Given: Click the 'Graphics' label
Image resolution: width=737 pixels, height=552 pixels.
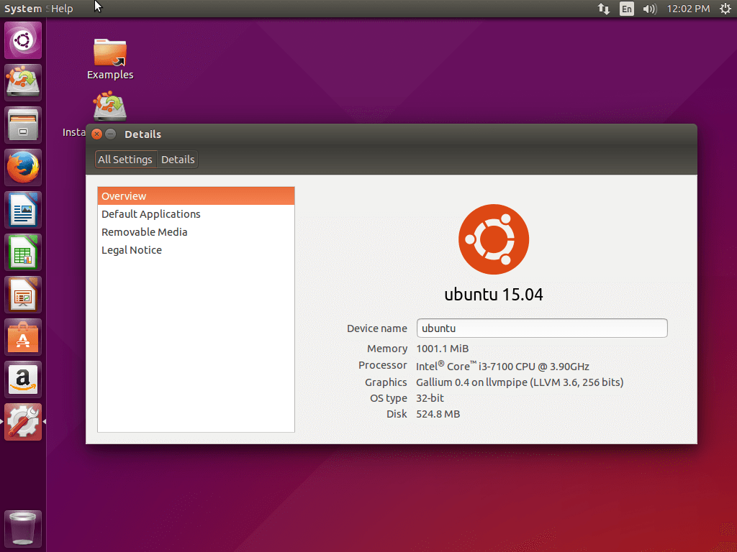Looking at the screenshot, I should (x=386, y=382).
